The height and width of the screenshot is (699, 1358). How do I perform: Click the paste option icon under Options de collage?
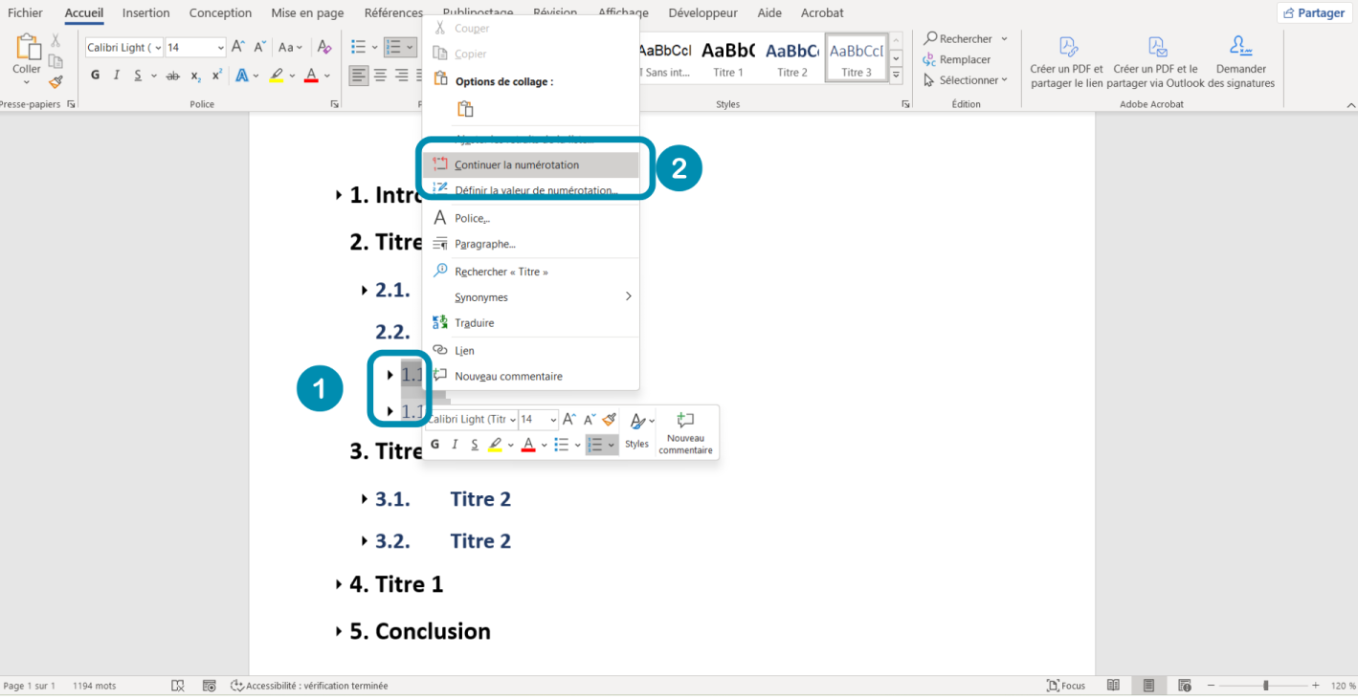tap(465, 109)
